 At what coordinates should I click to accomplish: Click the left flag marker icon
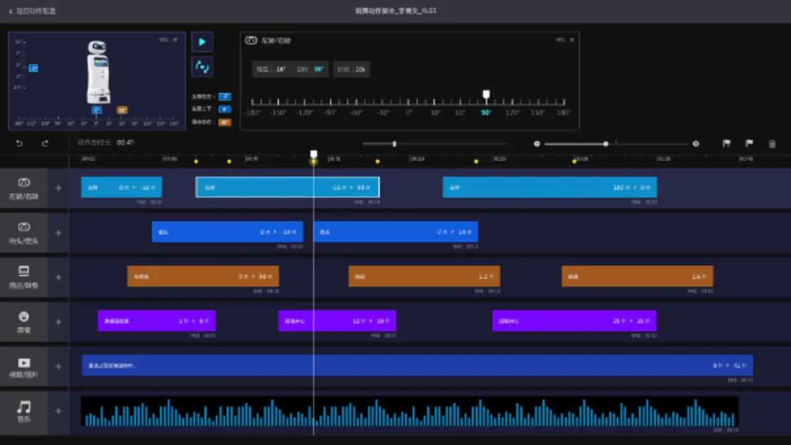tap(727, 143)
